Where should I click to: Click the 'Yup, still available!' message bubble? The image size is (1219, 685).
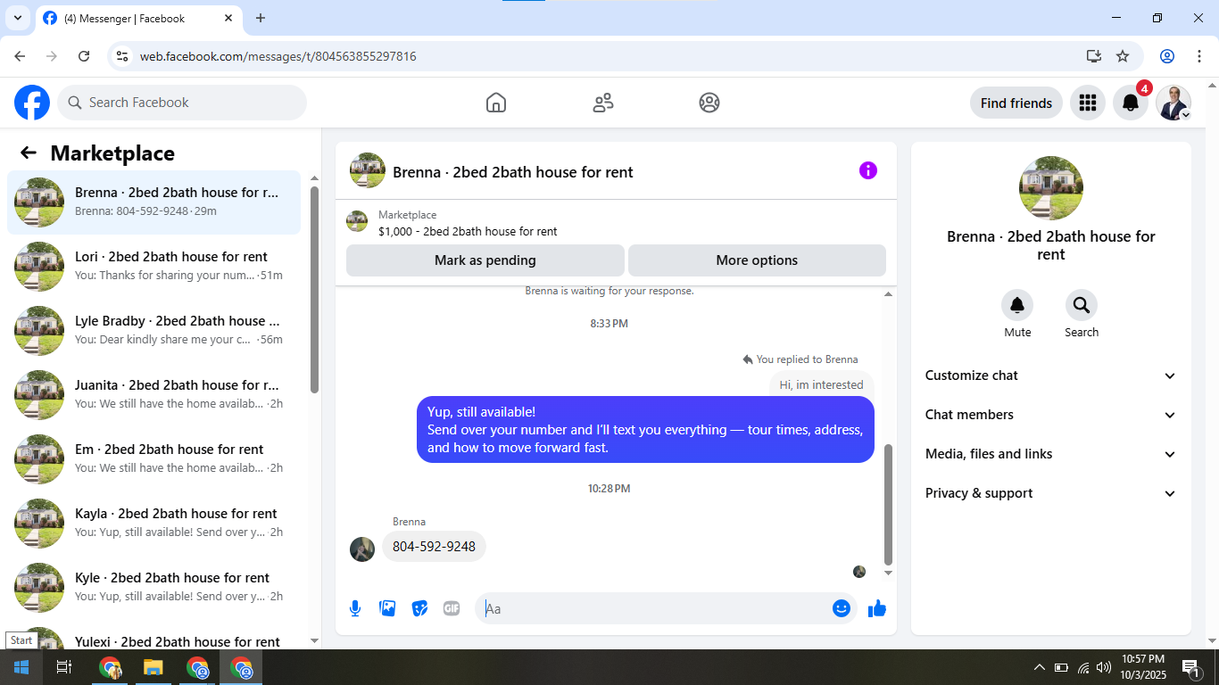645,430
